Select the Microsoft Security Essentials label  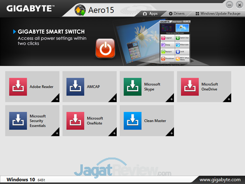(38, 121)
